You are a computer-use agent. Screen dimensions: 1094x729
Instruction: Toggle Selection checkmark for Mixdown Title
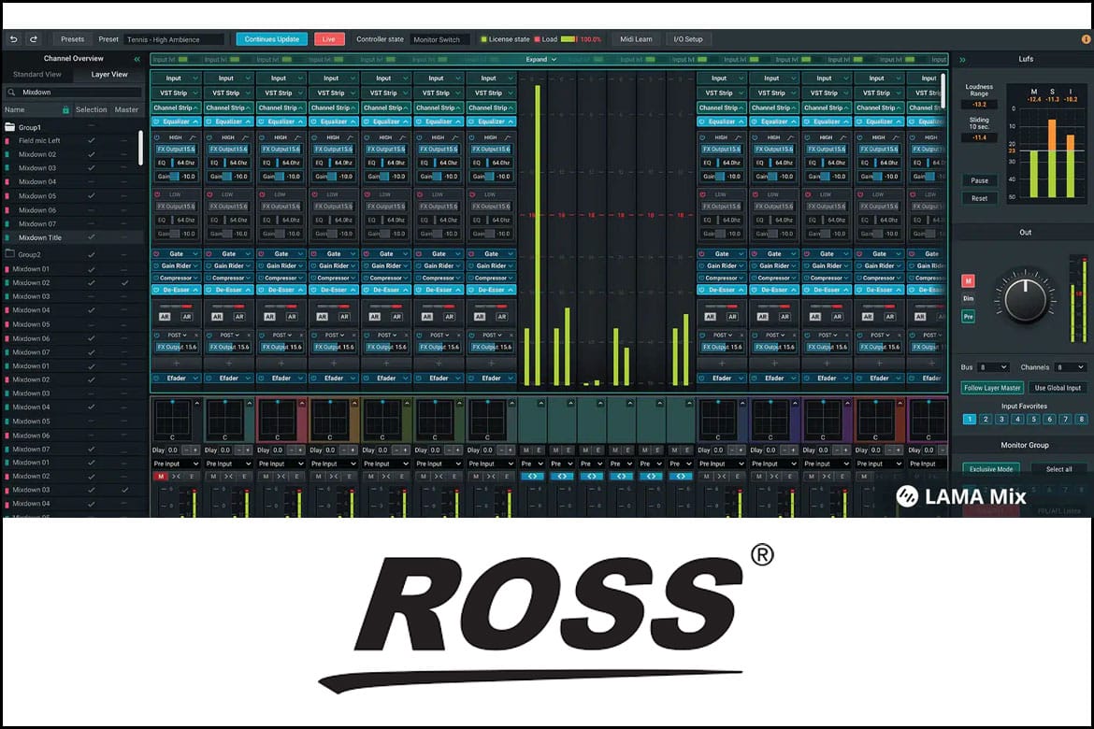tap(91, 237)
